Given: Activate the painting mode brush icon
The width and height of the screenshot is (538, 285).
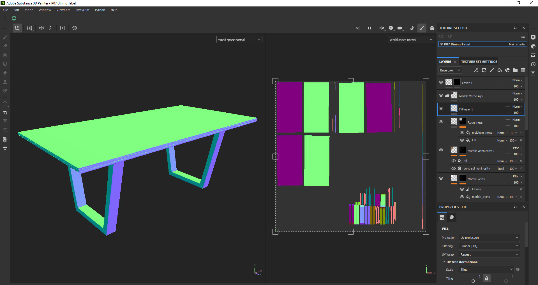Looking at the screenshot, I should 422,28.
